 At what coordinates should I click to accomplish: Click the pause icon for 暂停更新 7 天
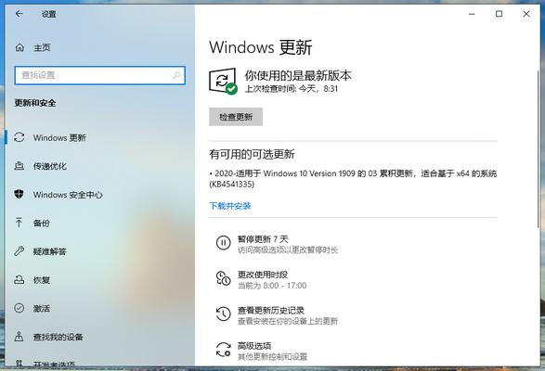tap(223, 243)
